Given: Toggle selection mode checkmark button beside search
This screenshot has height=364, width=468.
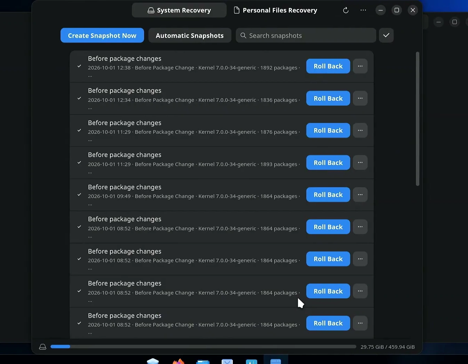Looking at the screenshot, I should coord(386,35).
